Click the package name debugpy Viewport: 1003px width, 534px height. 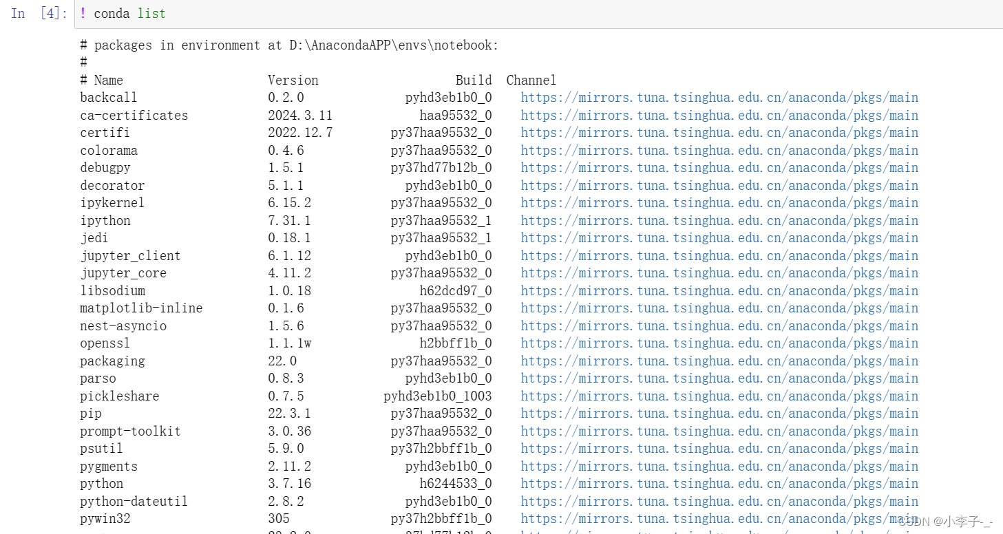pos(105,168)
